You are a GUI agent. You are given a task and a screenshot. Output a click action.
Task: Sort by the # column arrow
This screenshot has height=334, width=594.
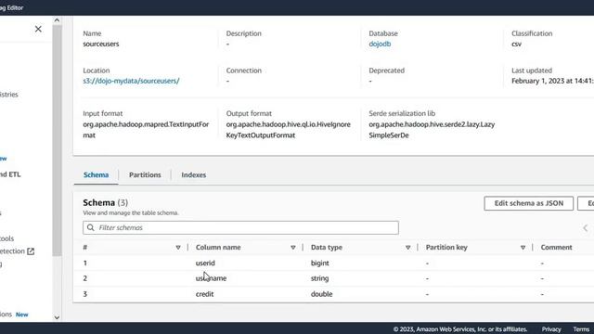tap(178, 248)
